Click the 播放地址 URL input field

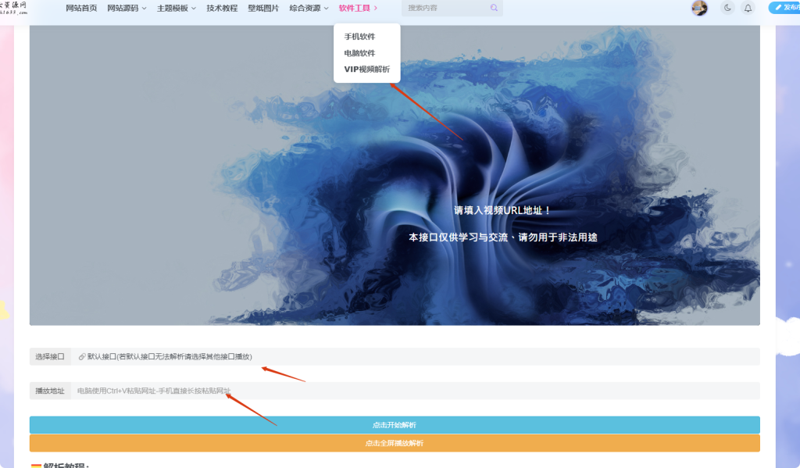coord(234,391)
